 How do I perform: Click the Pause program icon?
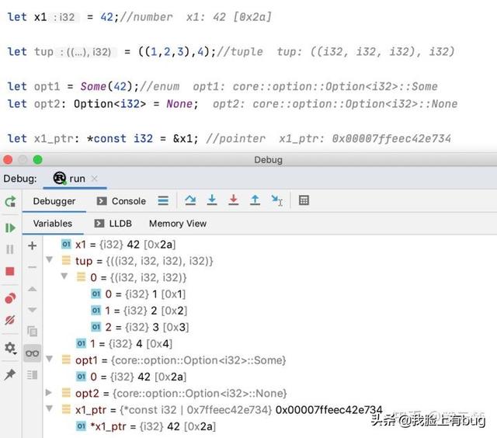tap(10, 249)
